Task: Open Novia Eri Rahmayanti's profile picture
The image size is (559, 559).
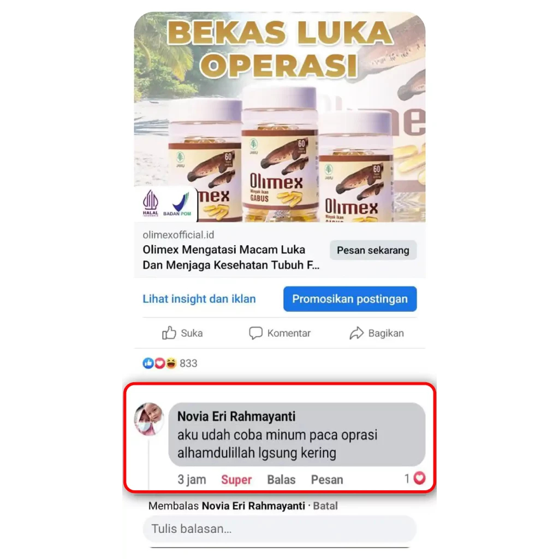Action: click(x=148, y=419)
